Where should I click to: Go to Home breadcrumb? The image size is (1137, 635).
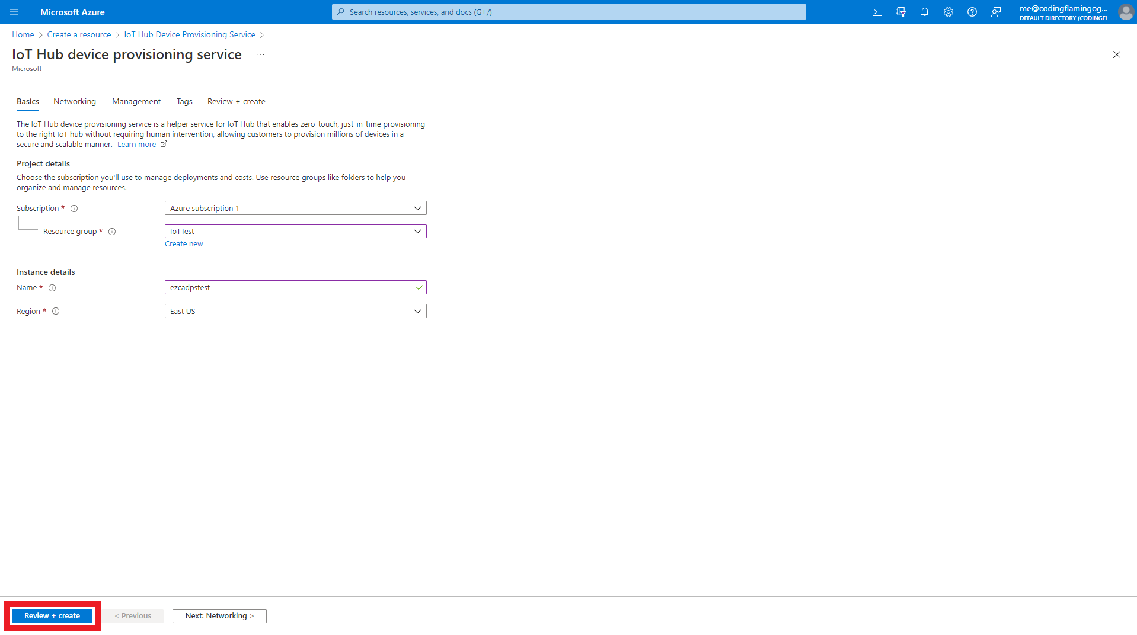point(23,35)
